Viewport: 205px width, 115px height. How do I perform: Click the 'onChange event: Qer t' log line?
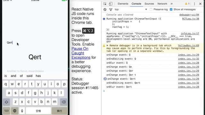tap(121, 75)
